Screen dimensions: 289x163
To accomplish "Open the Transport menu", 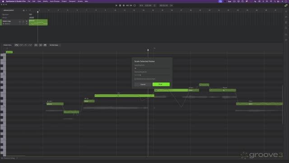I will click(72, 1).
